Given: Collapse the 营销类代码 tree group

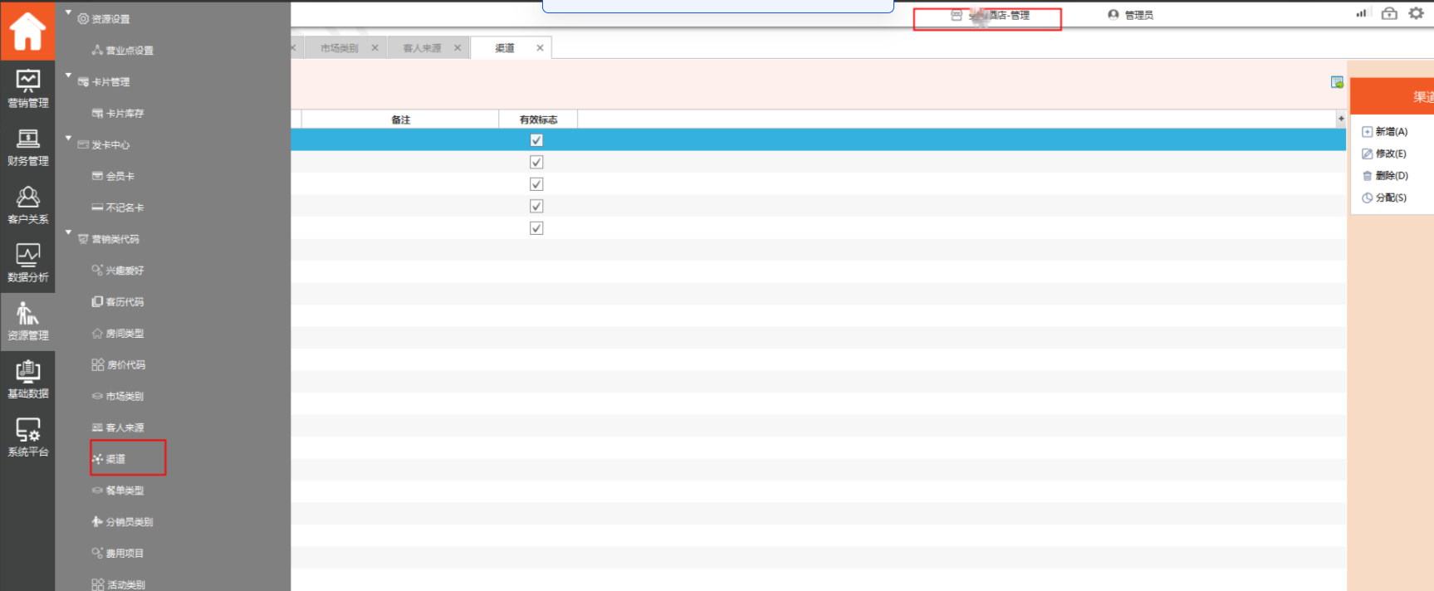Looking at the screenshot, I should tap(69, 232).
